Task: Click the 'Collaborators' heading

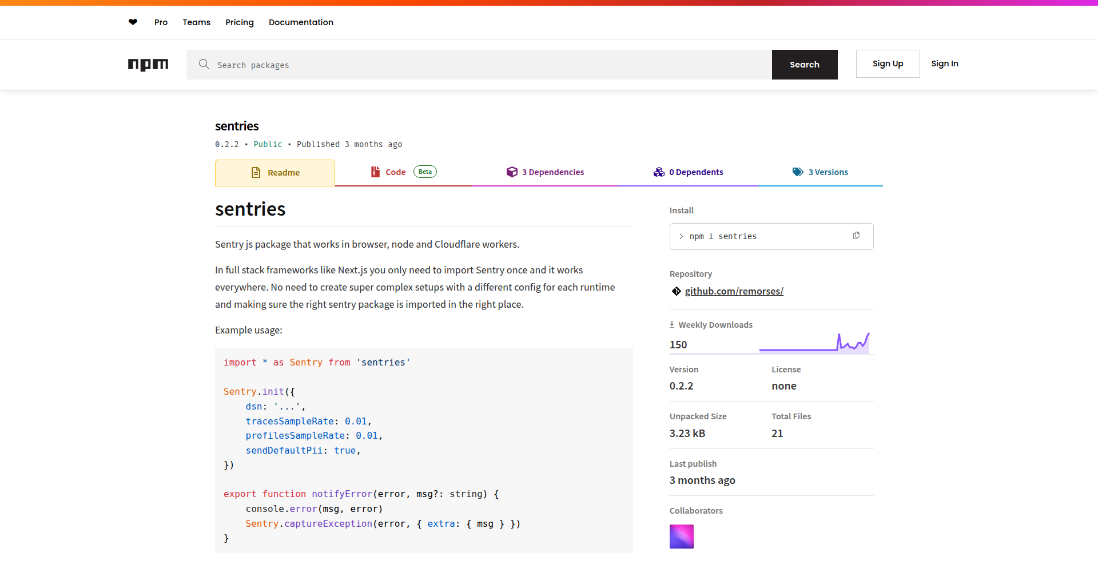Action: click(696, 510)
